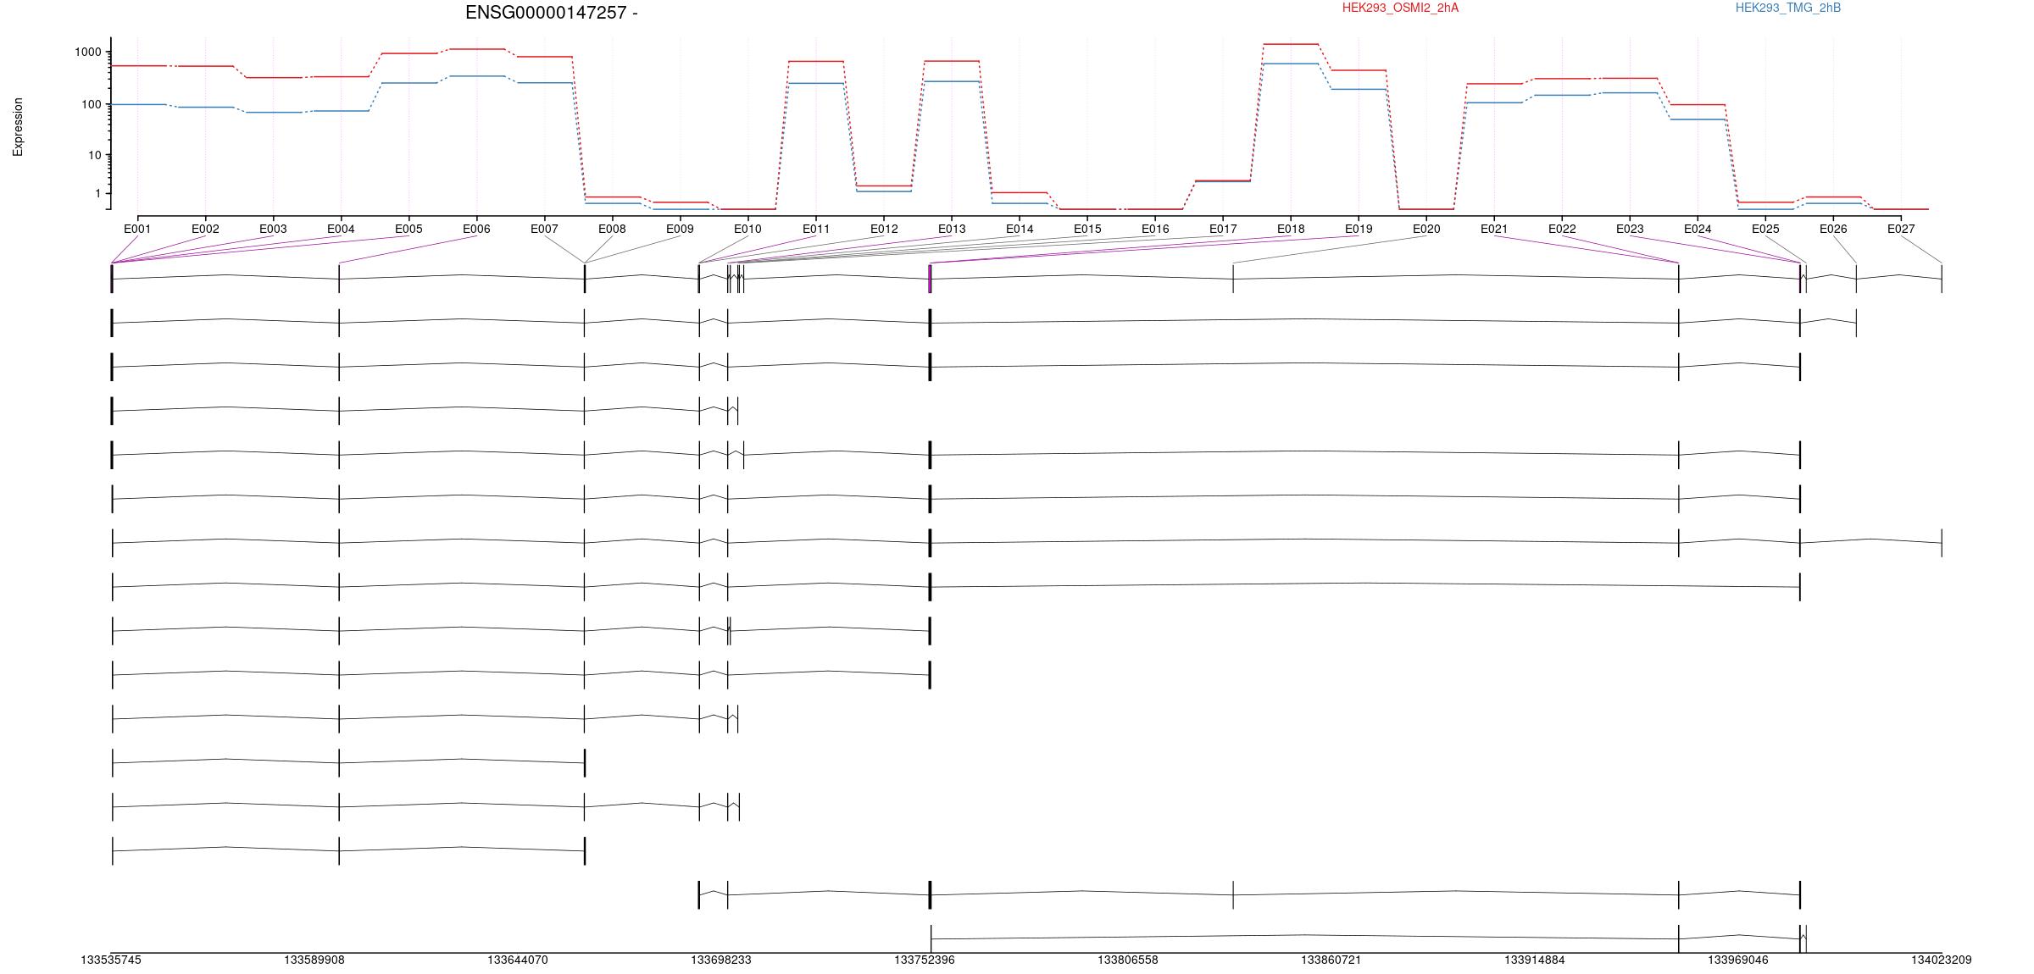Viewport: 2034px width, 974px height.
Task: Click the y-axis value 100
Action: 92,105
